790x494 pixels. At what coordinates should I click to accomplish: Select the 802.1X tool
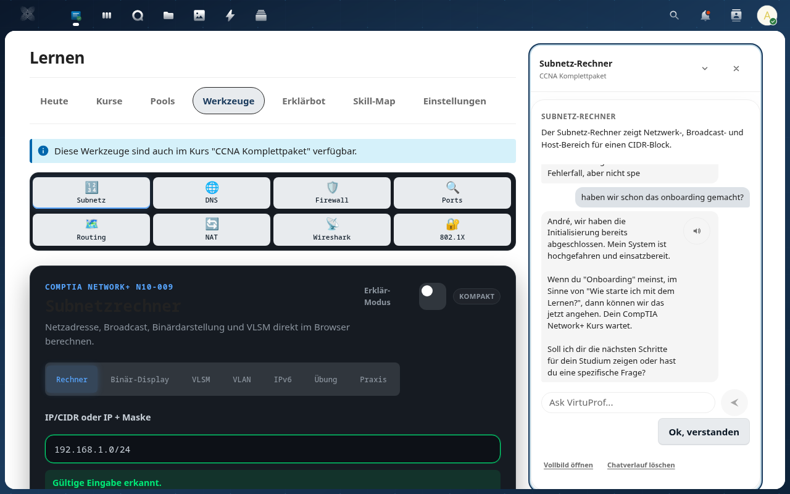[452, 229]
